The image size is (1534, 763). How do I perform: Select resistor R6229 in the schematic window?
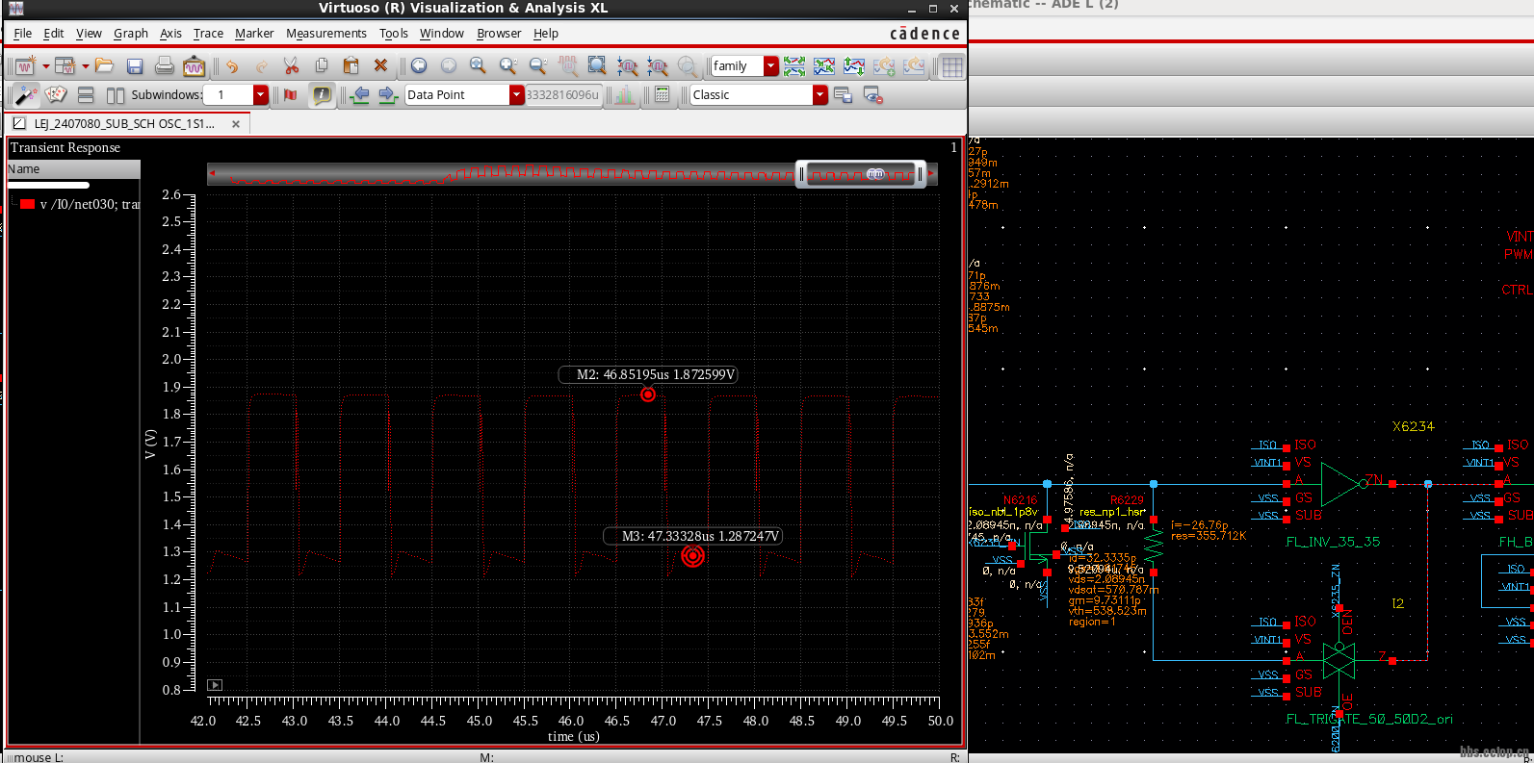click(x=1154, y=546)
